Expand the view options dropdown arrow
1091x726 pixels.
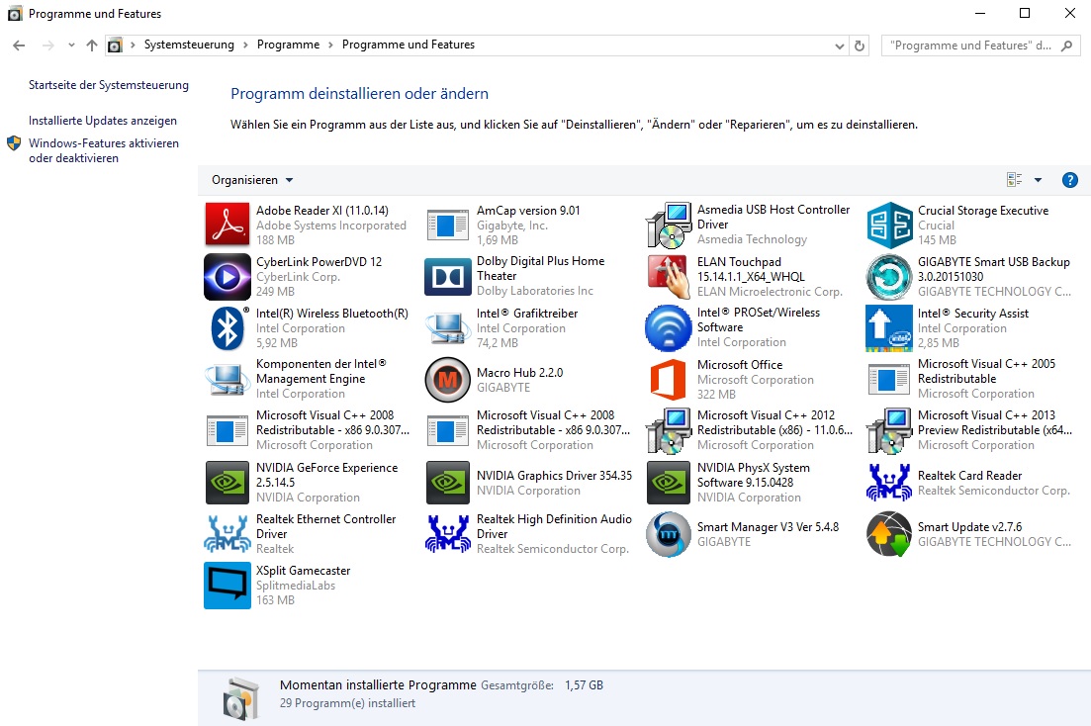[x=1039, y=180]
